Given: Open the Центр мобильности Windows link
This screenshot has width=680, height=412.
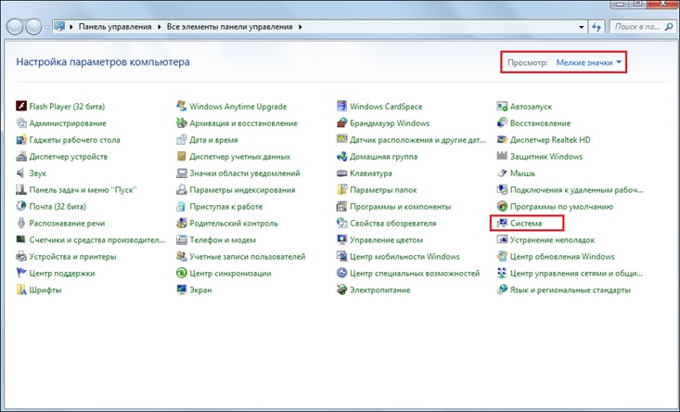Looking at the screenshot, I should [404, 256].
